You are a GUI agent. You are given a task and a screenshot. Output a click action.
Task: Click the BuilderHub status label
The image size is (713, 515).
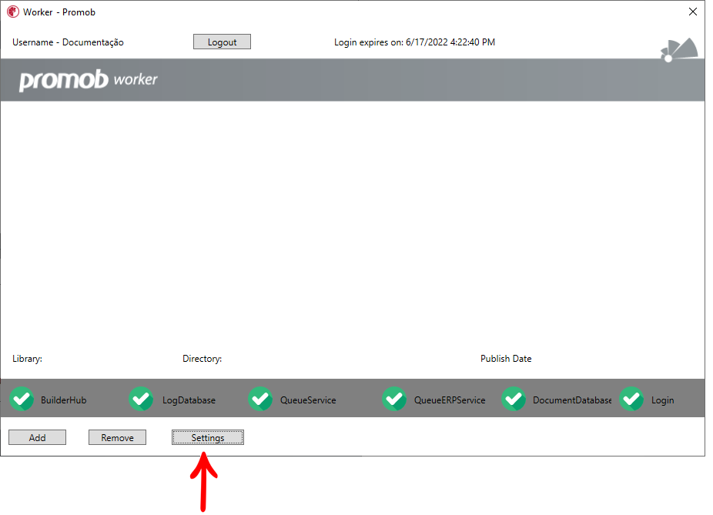coord(64,400)
